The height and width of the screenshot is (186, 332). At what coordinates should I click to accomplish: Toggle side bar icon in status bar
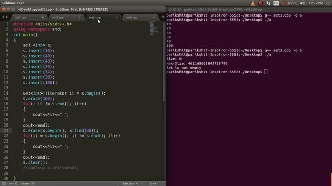[x=4, y=184]
